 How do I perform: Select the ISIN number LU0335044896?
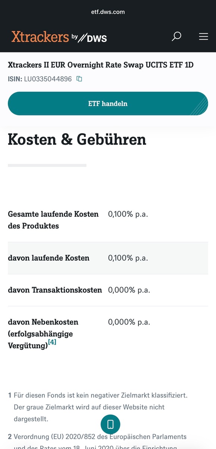click(x=48, y=79)
